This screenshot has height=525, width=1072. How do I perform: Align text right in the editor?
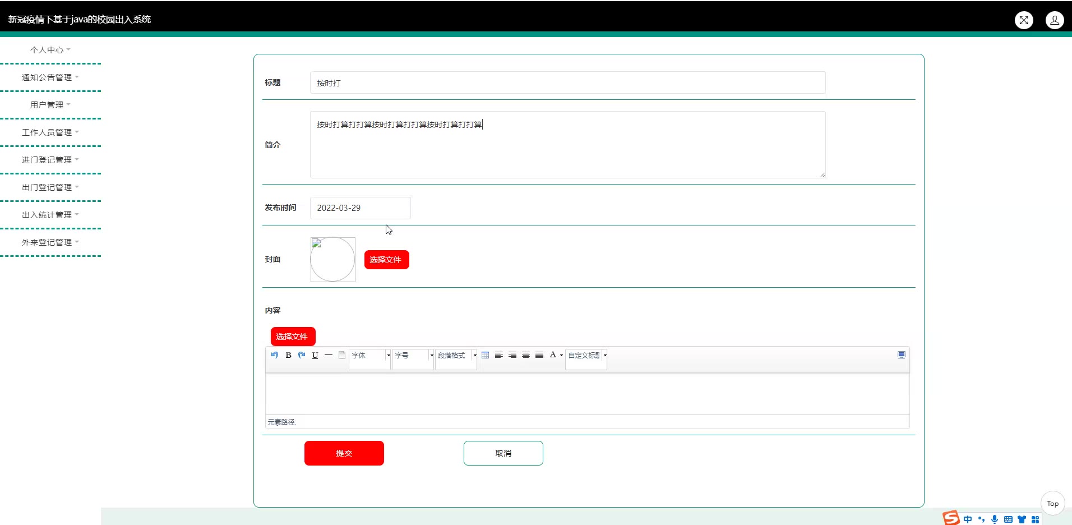pyautogui.click(x=512, y=355)
